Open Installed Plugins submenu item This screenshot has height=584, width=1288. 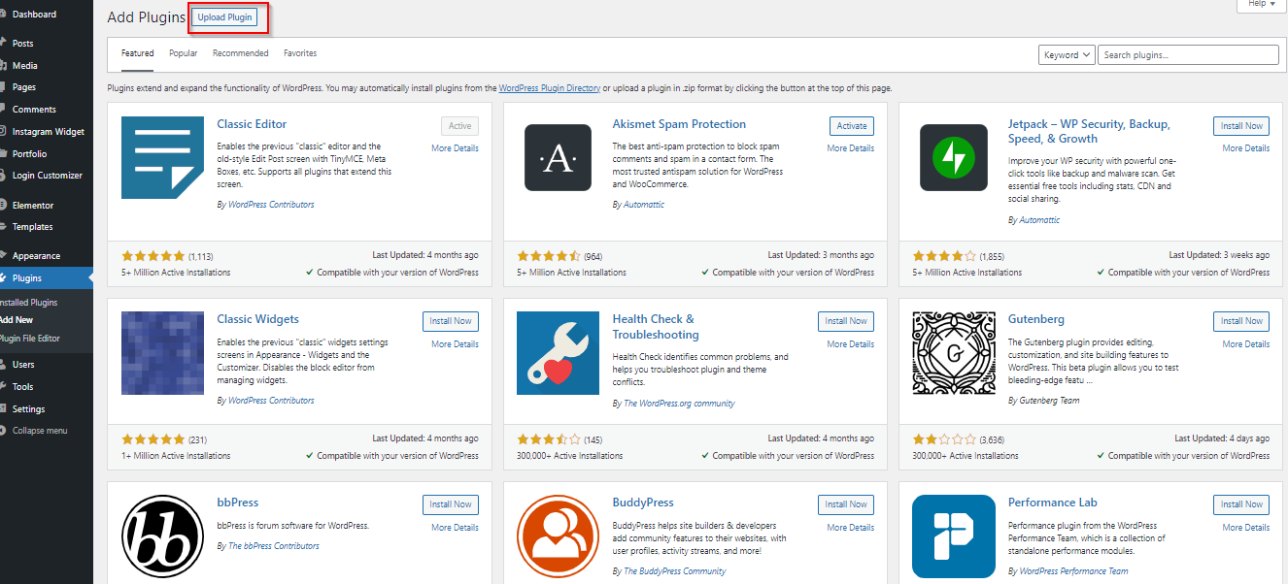click(x=29, y=303)
